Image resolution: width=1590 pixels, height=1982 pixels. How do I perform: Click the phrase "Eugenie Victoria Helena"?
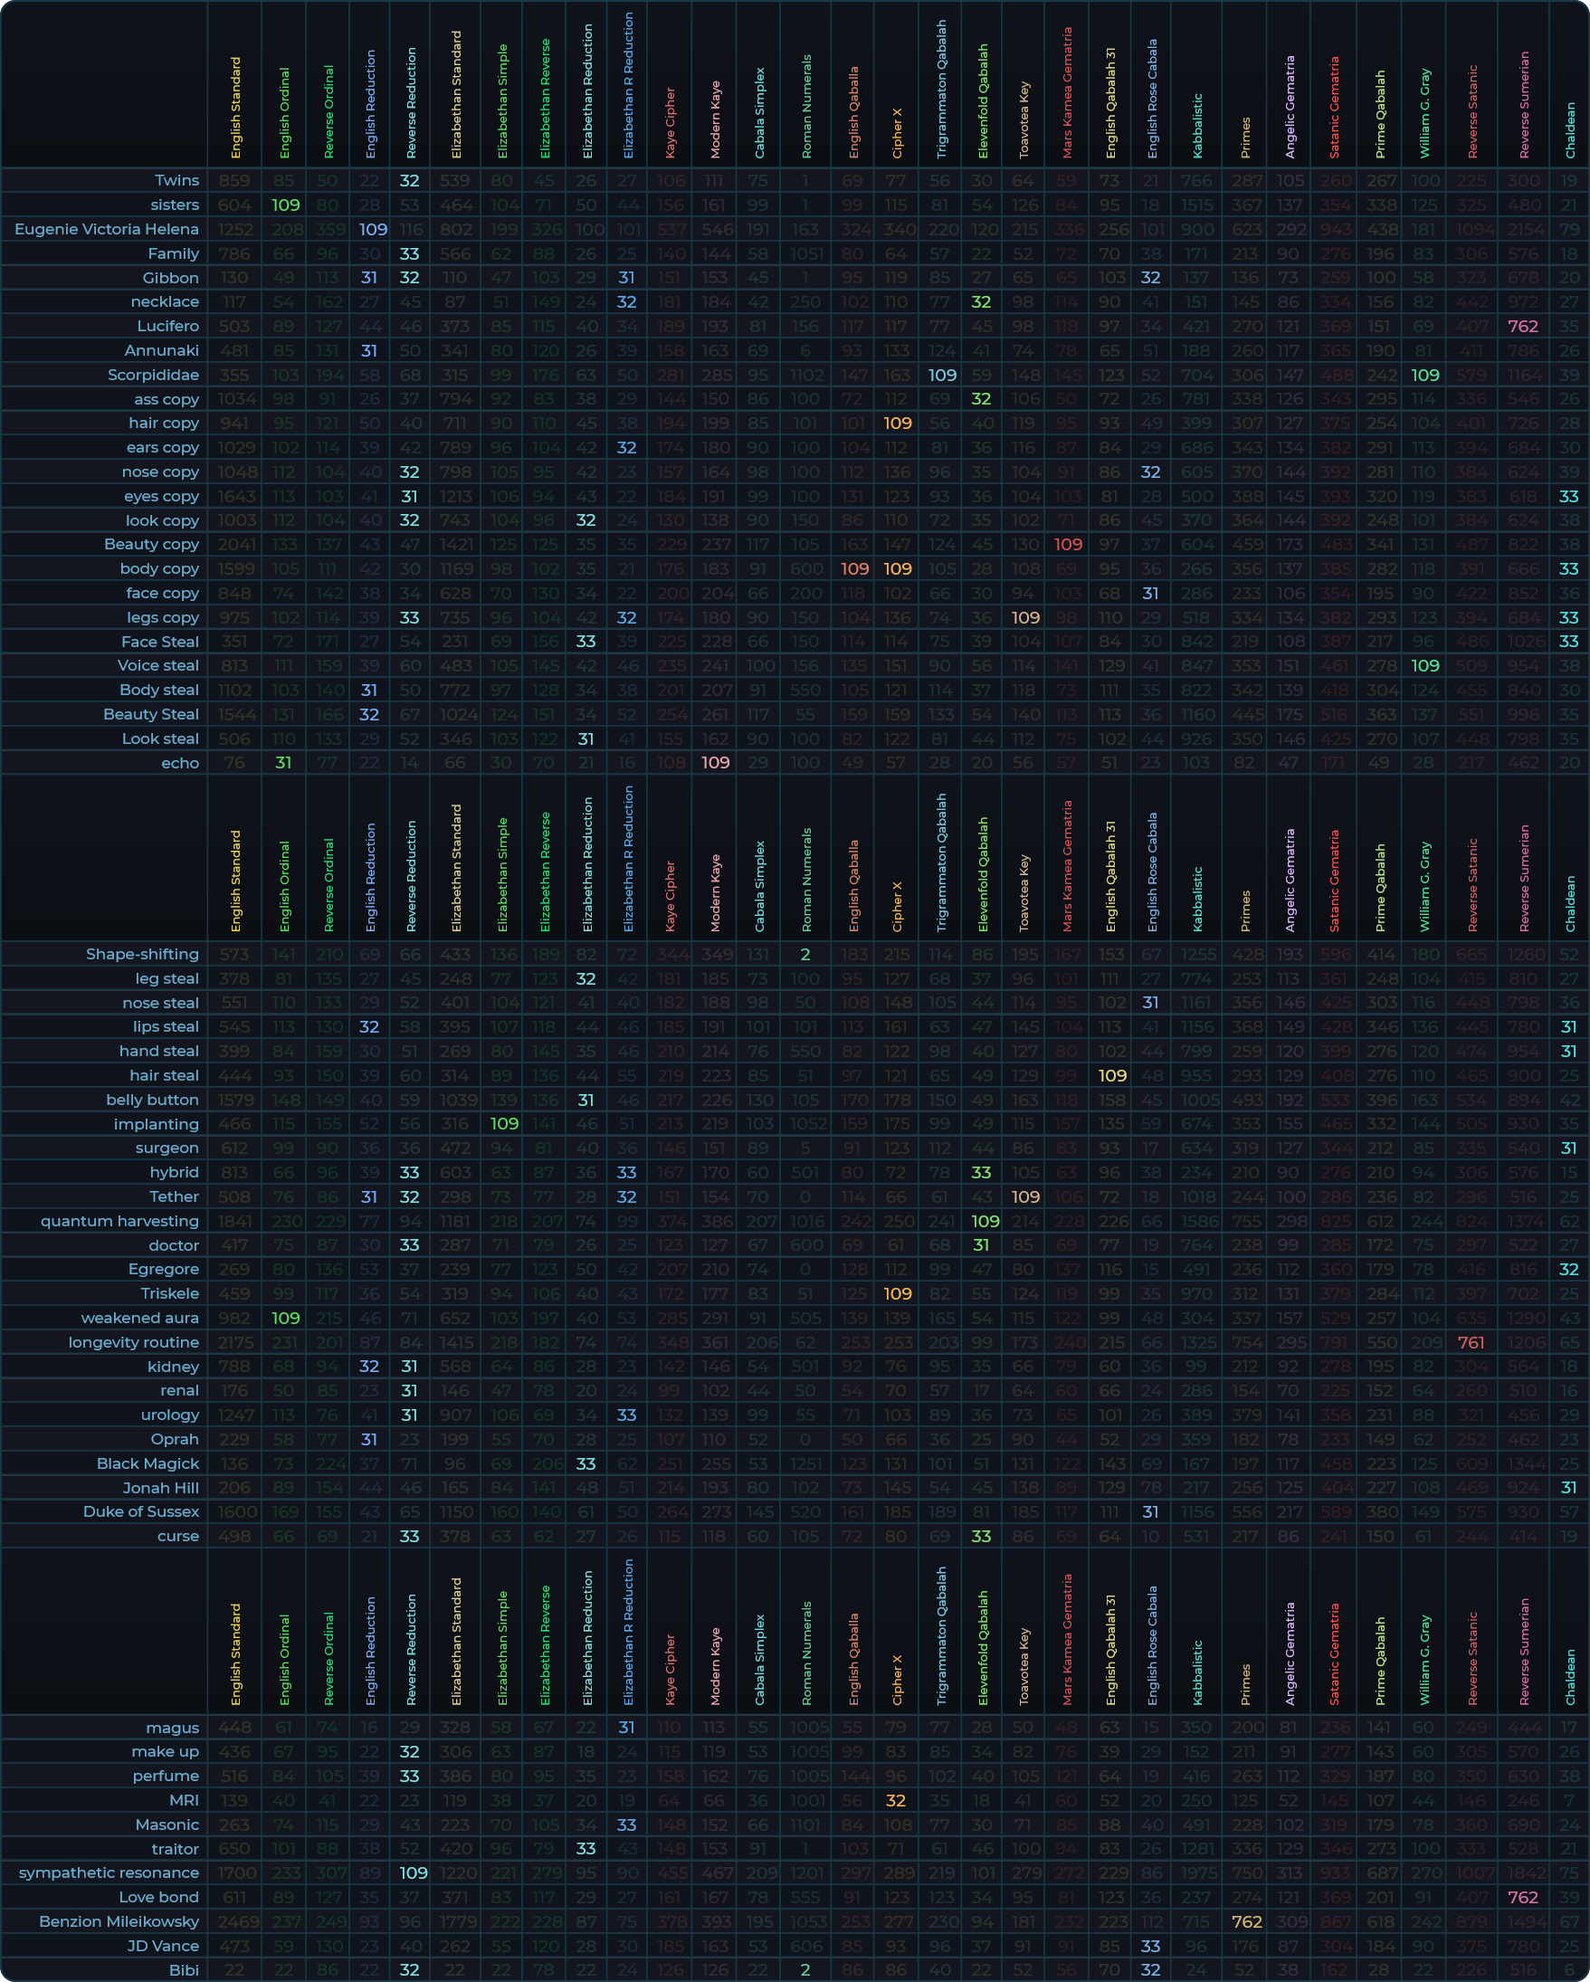tap(107, 229)
